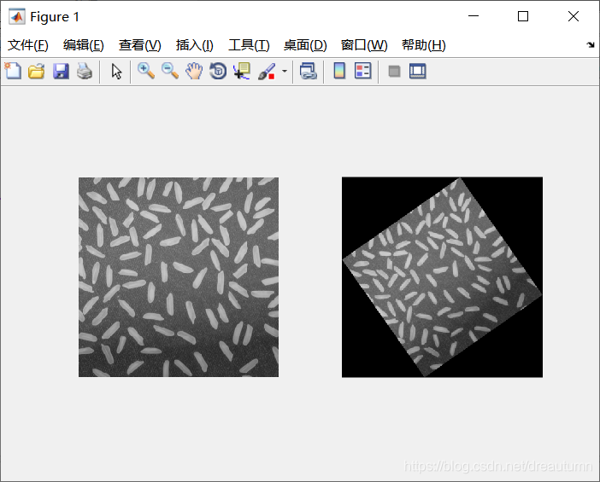Print the figure using printer icon
The image size is (600, 482).
[85, 72]
